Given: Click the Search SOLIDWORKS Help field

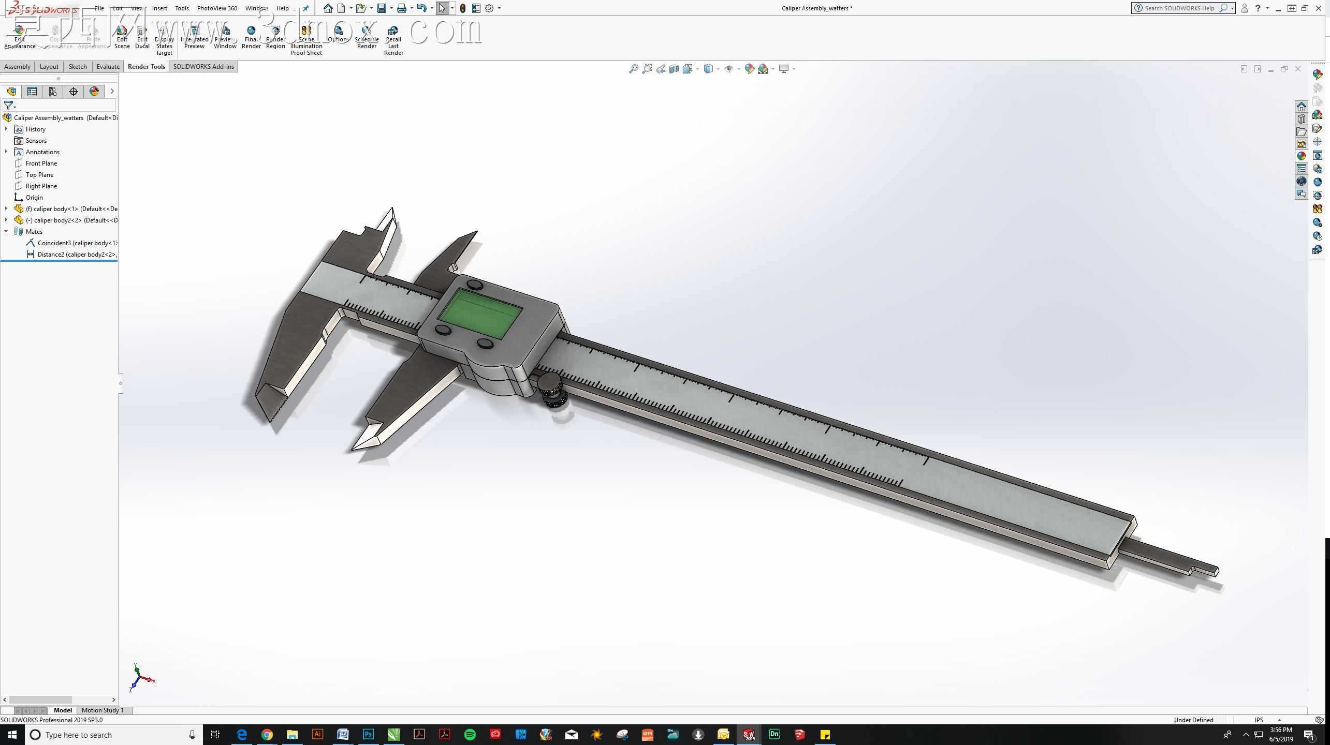Looking at the screenshot, I should point(1183,8).
